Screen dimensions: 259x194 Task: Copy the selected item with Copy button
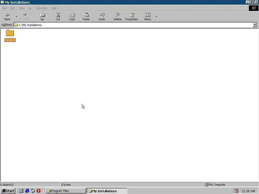[72, 16]
